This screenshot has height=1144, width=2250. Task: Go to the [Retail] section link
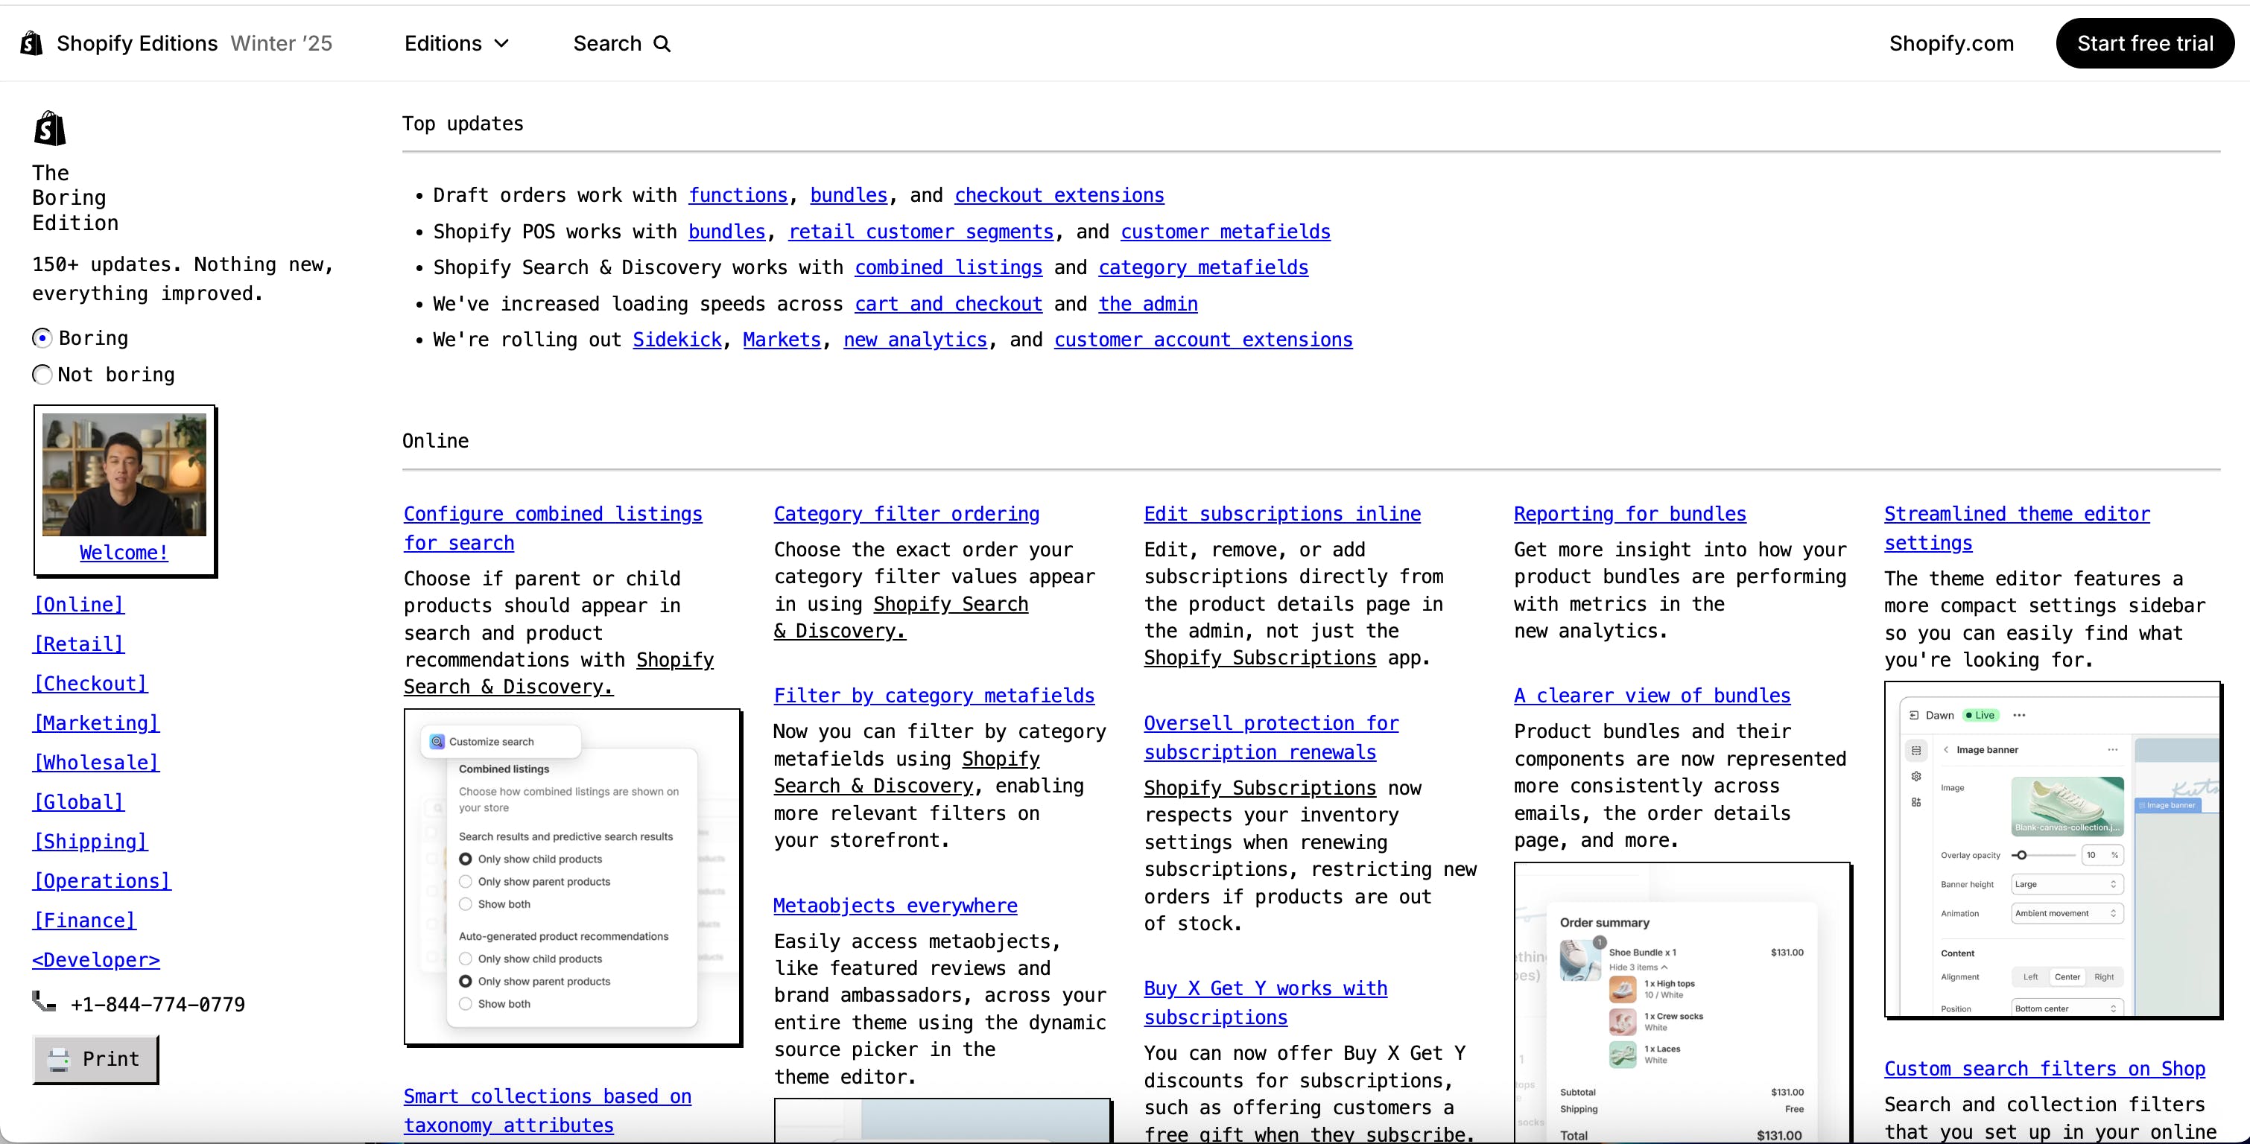pyautogui.click(x=79, y=643)
